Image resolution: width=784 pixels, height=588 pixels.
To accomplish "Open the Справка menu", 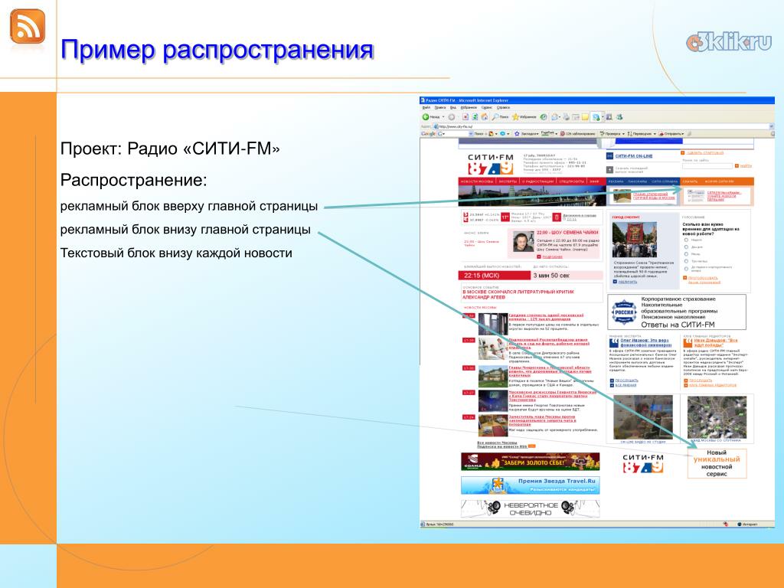I will [x=503, y=107].
